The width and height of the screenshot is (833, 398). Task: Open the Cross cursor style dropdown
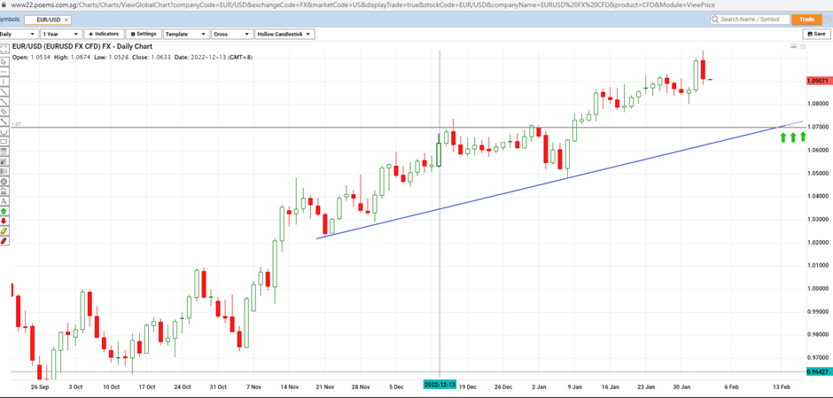(230, 34)
